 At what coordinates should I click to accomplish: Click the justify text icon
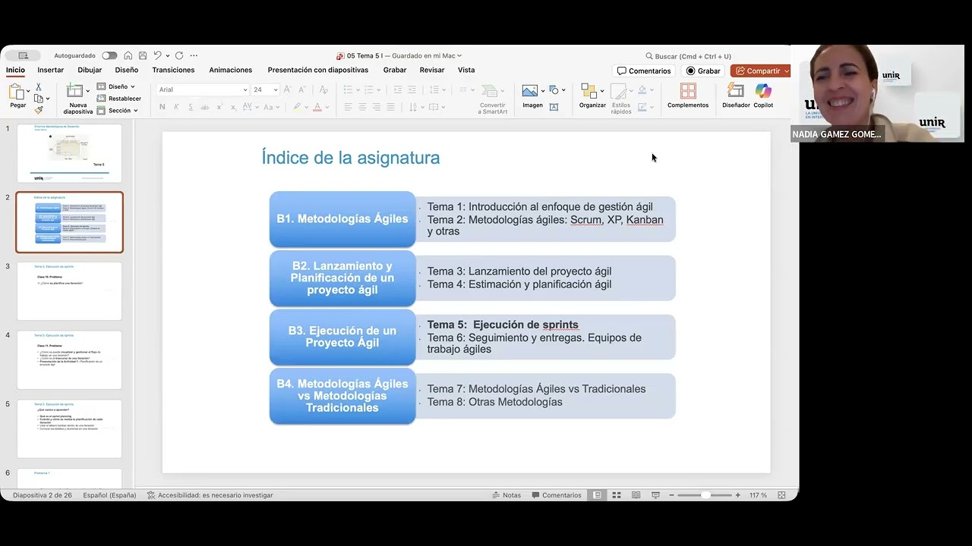[391, 107]
